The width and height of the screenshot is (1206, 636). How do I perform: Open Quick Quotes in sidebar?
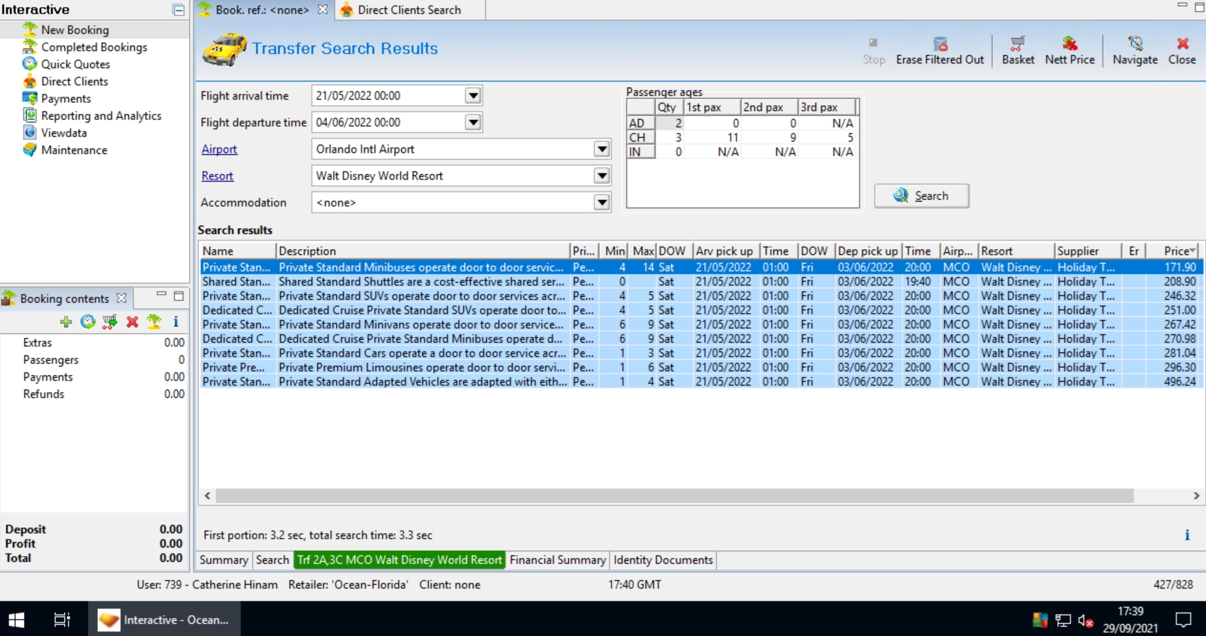tap(76, 64)
